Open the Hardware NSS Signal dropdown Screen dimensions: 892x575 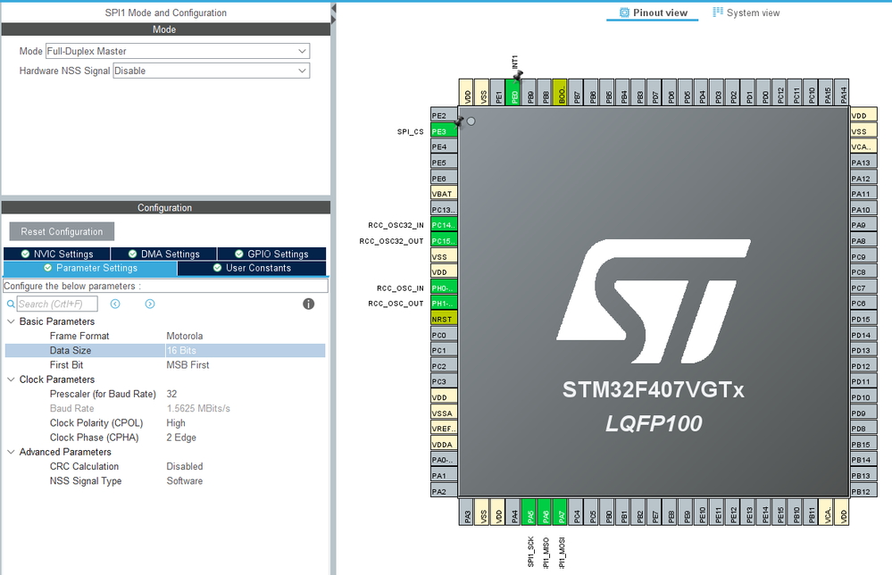point(211,71)
